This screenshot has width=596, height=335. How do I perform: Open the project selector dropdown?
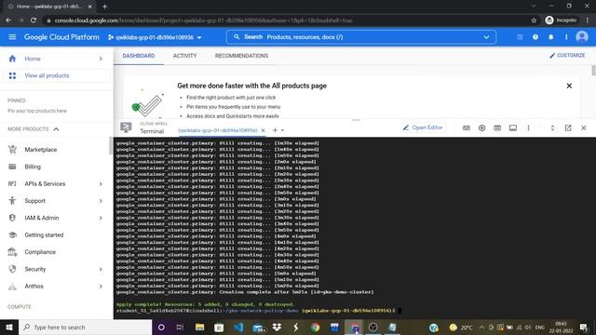click(x=155, y=37)
